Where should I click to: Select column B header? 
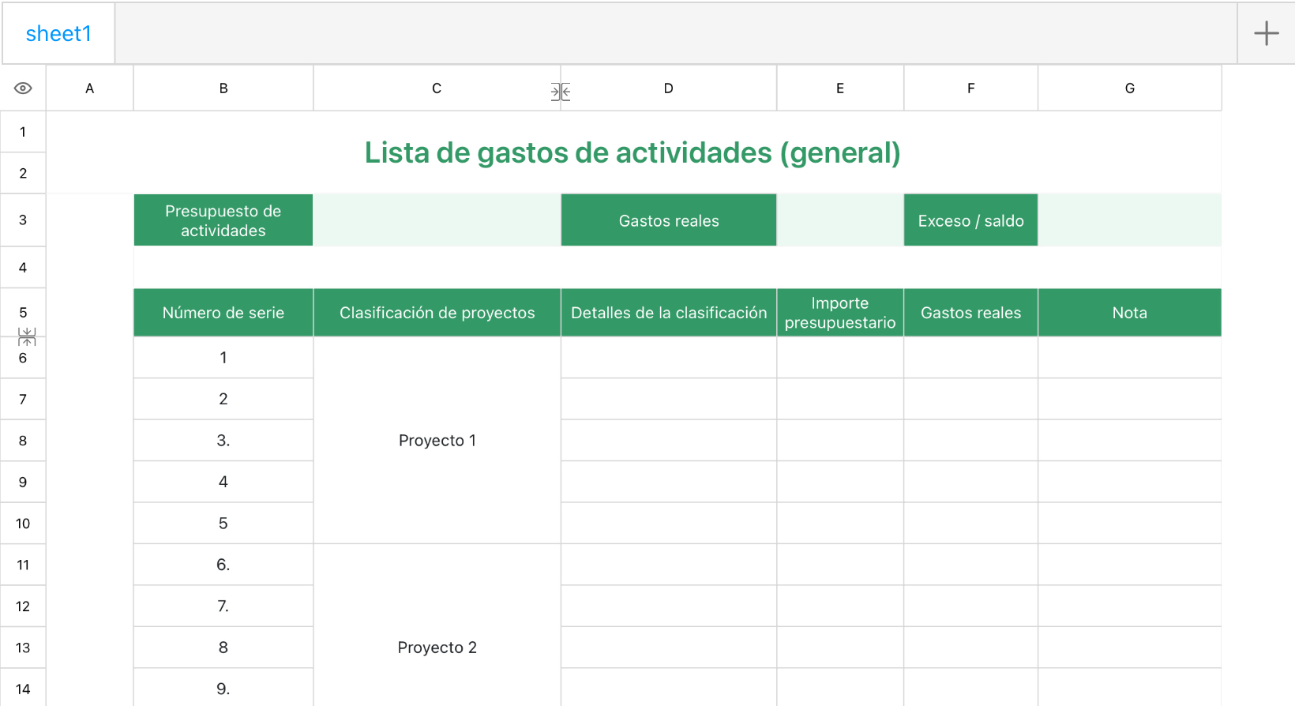coord(223,88)
